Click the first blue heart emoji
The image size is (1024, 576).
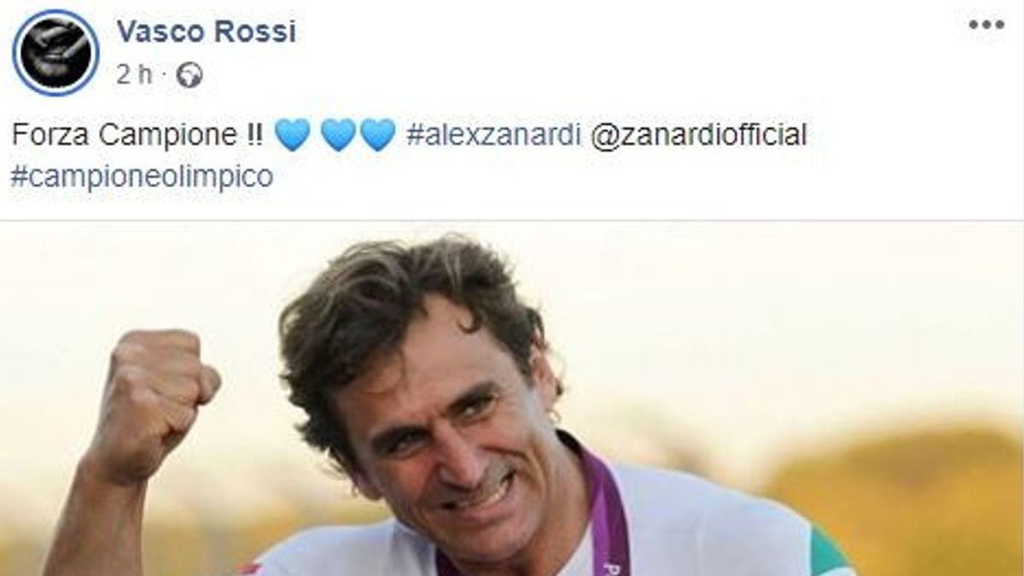(x=292, y=135)
